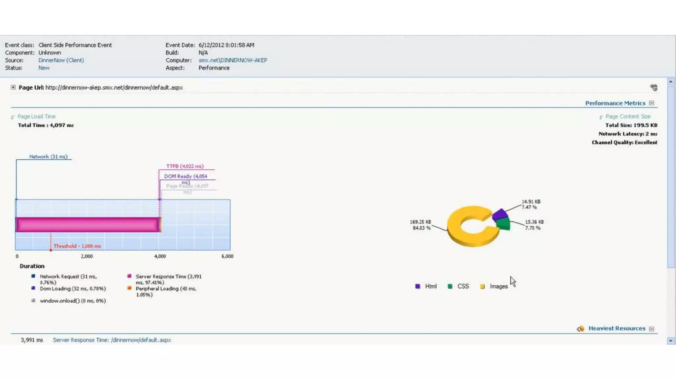Image resolution: width=676 pixels, height=380 pixels.
Task: Click the tree icon right of Page Url
Action: 654,87
